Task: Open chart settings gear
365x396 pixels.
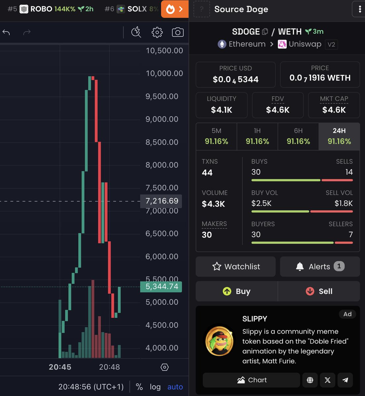Action: pyautogui.click(x=157, y=32)
